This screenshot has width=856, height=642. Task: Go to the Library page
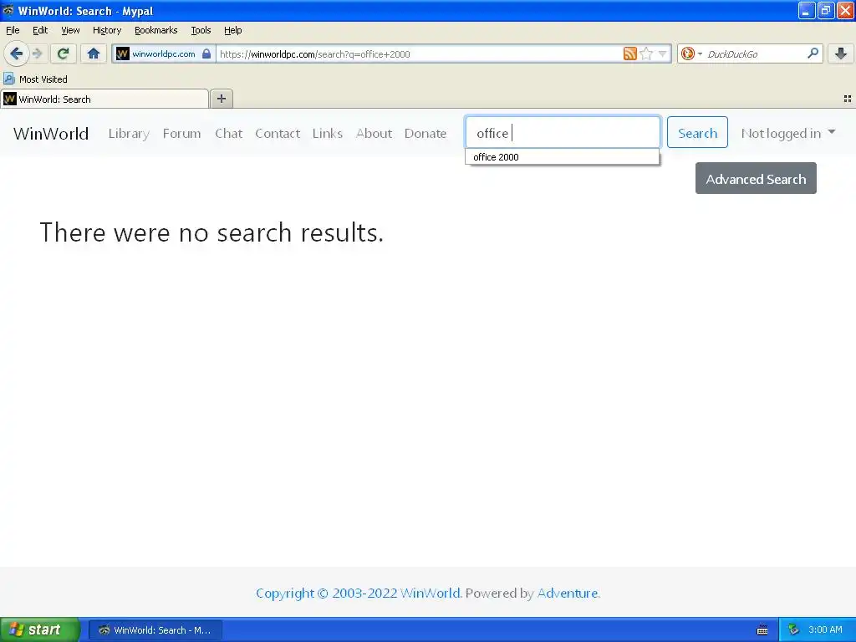click(x=129, y=133)
